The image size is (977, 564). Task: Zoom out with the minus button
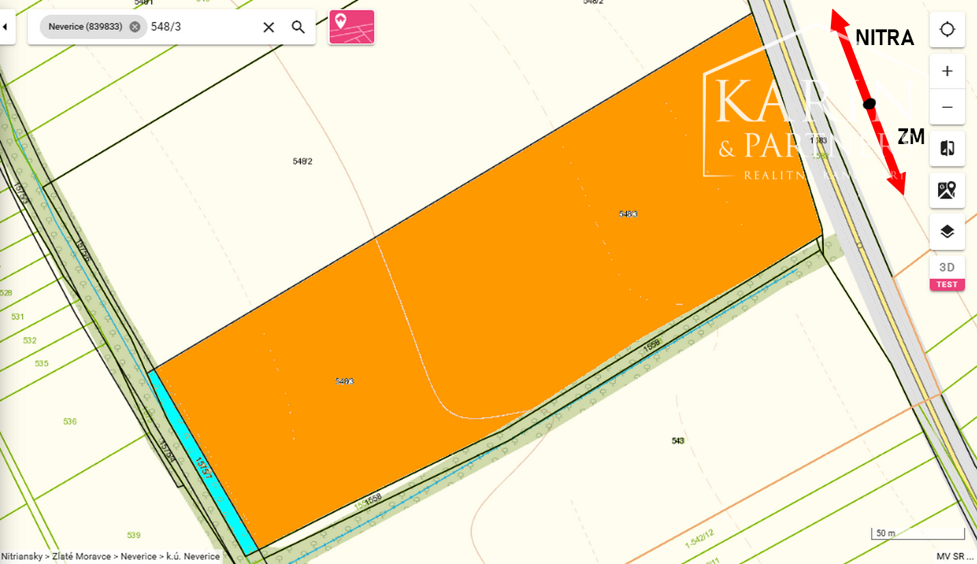click(x=947, y=107)
